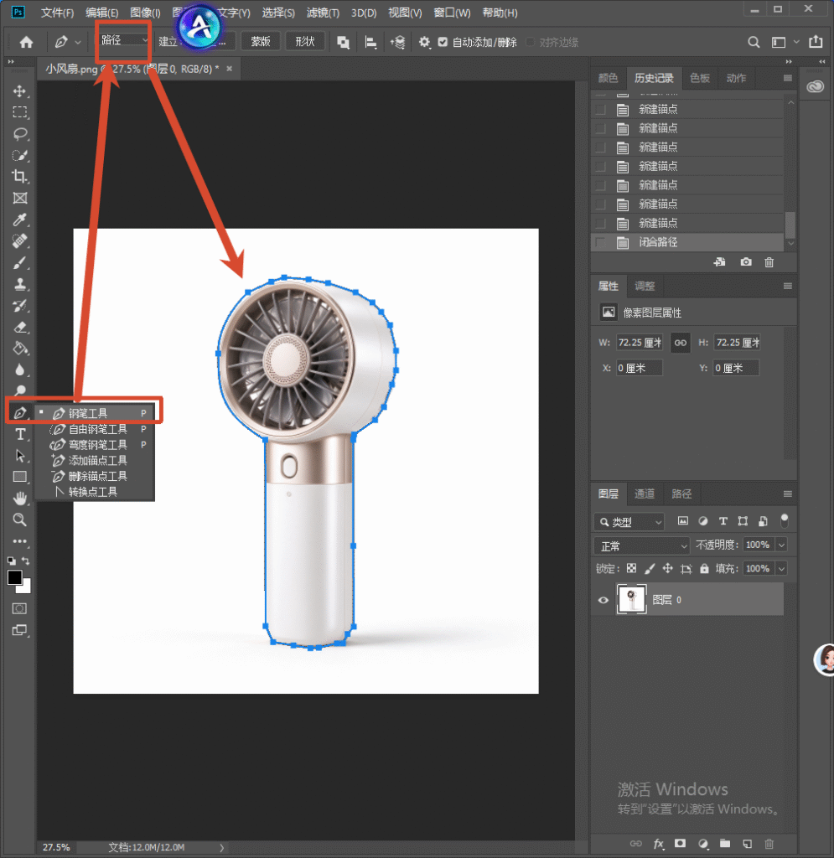
Task: Open the layer filter 类型 dropdown
Action: (x=629, y=521)
